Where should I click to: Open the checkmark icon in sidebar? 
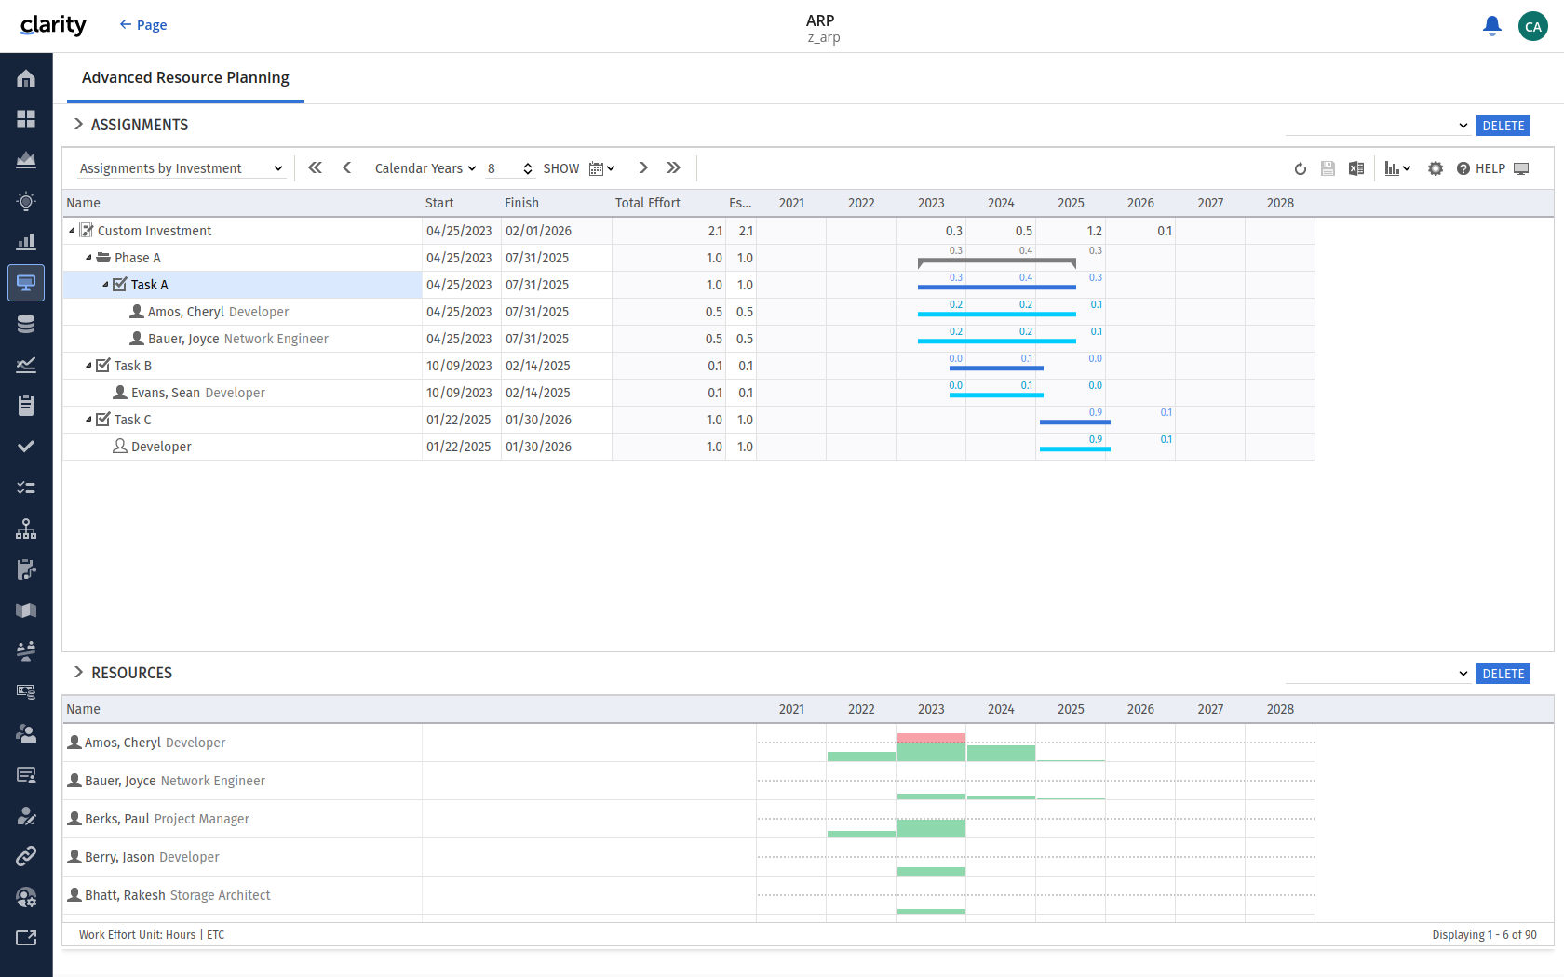tap(26, 447)
